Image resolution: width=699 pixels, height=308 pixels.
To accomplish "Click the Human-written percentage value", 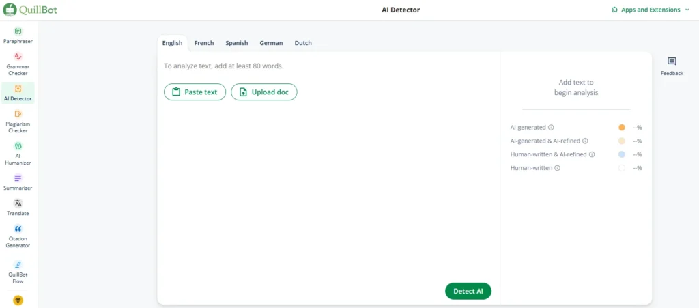I will 638,168.
